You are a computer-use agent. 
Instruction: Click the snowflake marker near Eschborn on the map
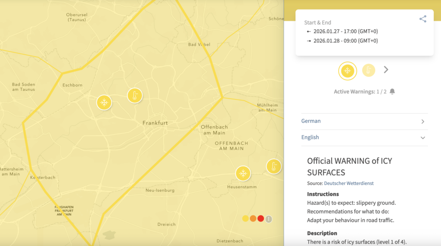click(104, 103)
